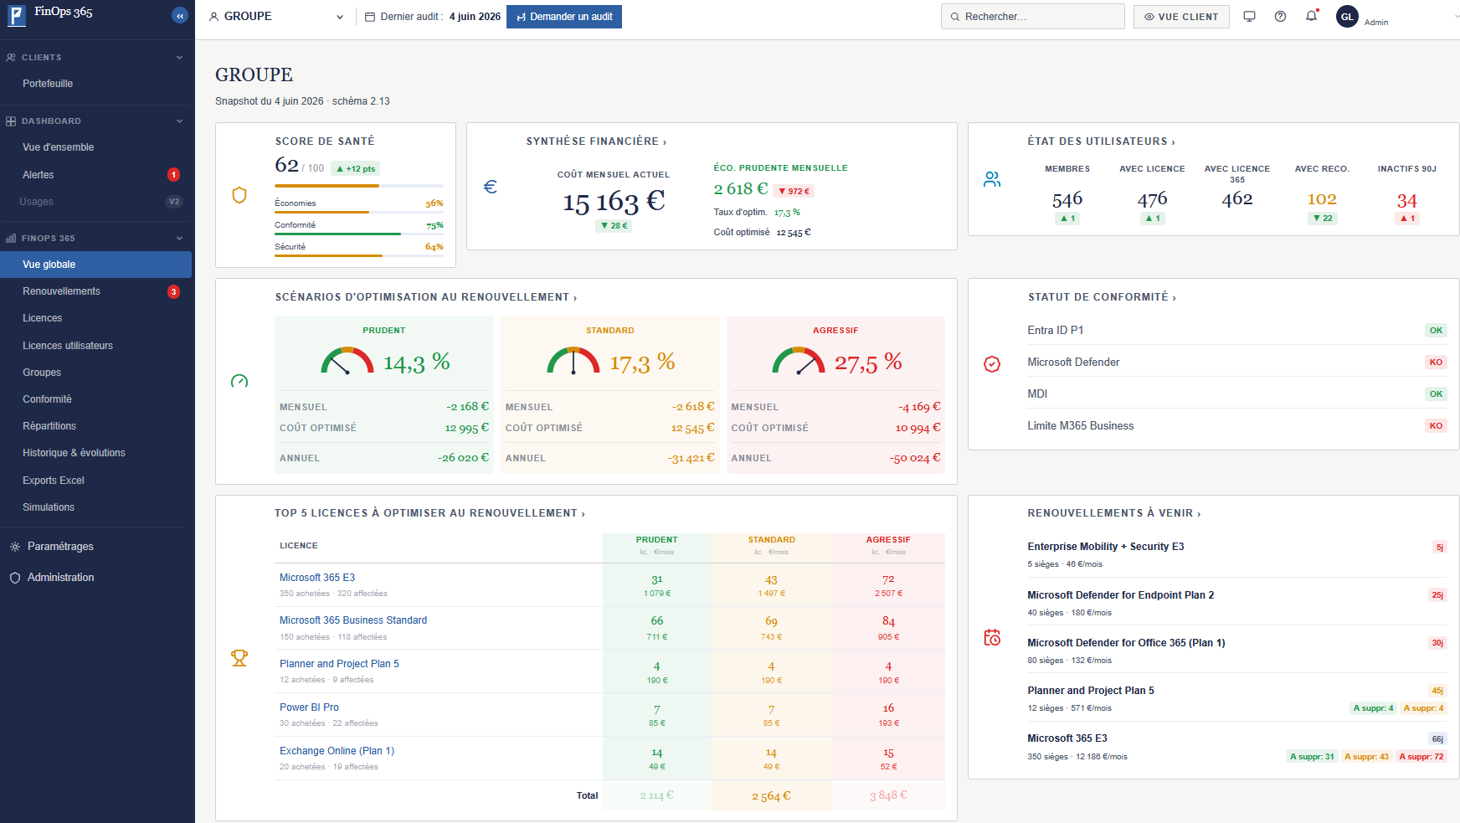Click the euro icon in Synthèse financière card
1460x823 pixels.
click(491, 187)
